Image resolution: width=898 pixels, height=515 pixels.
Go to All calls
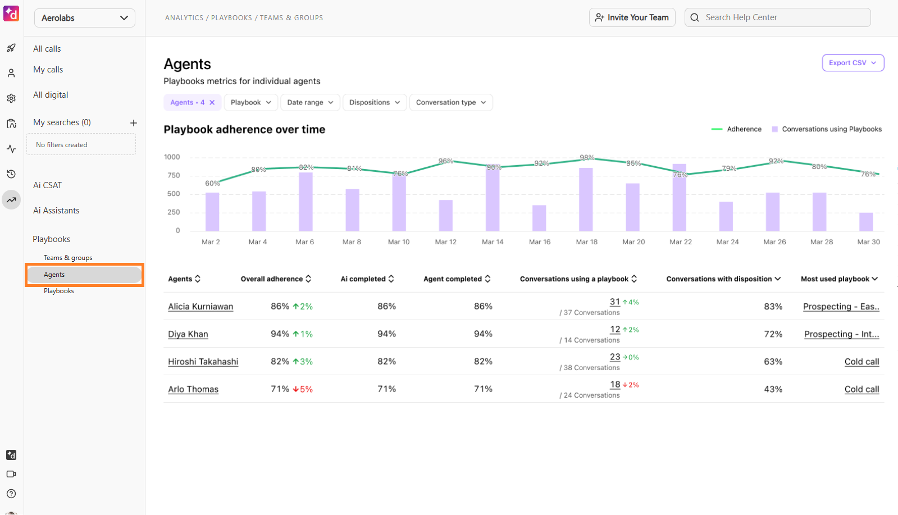click(x=47, y=49)
